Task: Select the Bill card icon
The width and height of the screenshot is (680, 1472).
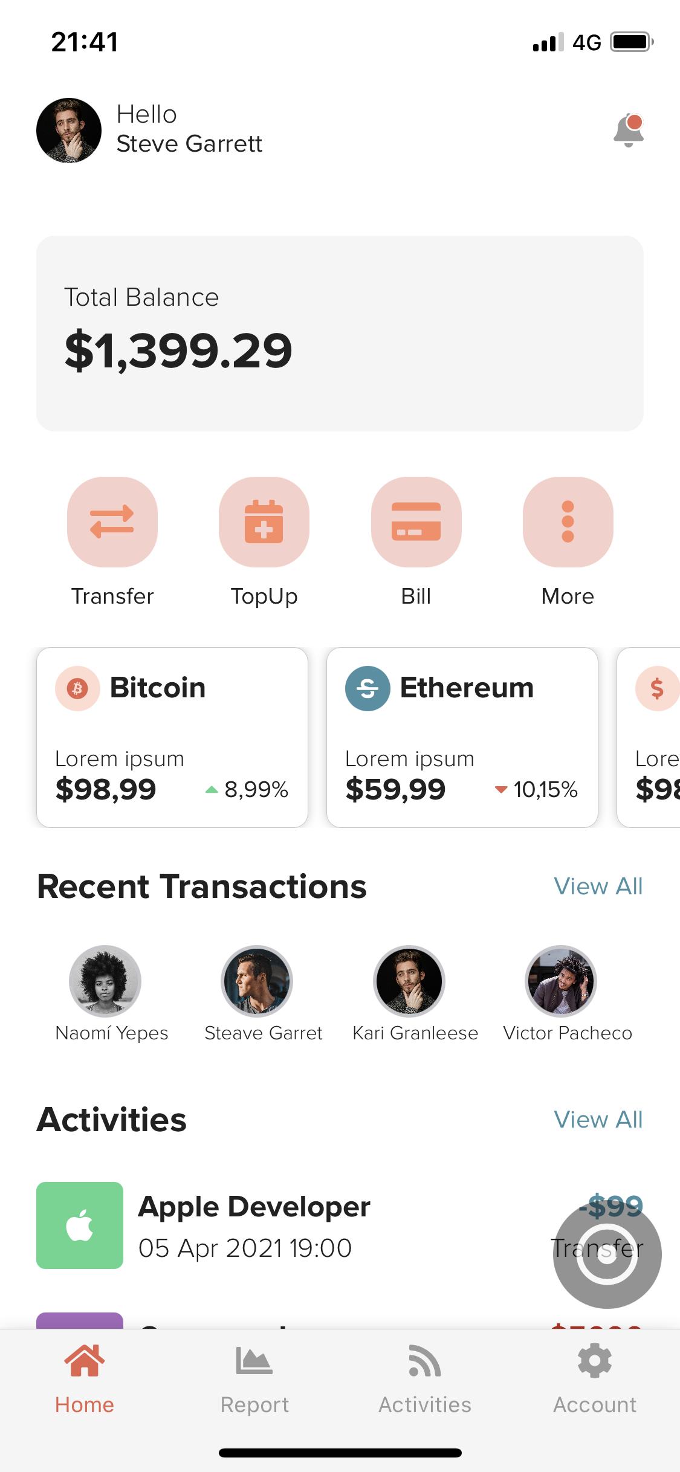Action: 416,522
